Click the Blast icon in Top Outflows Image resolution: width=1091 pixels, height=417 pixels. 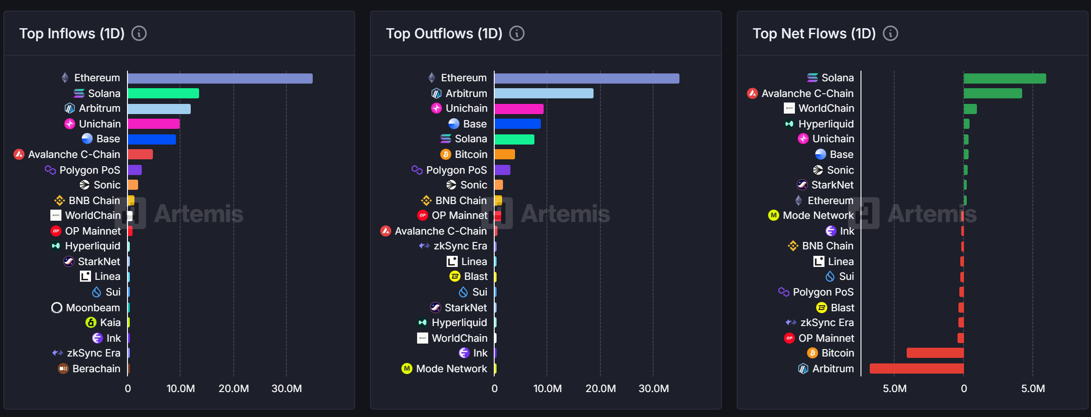pyautogui.click(x=455, y=277)
